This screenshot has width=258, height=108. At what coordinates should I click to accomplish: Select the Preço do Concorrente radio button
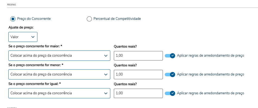click(x=13, y=19)
